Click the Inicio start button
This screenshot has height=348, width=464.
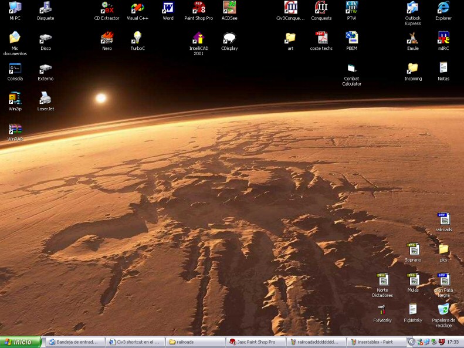(21, 342)
